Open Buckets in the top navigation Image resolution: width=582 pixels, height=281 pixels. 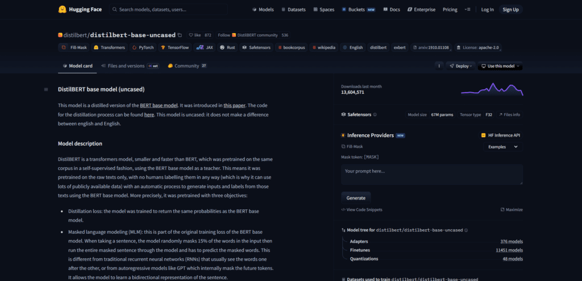[x=359, y=10]
